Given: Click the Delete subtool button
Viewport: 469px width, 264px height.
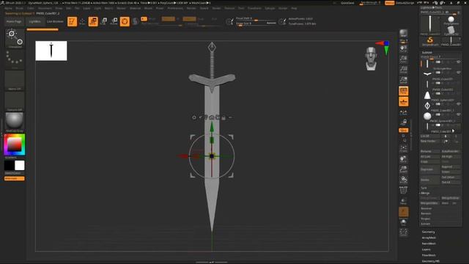Looking at the screenshot, I should (430, 180).
